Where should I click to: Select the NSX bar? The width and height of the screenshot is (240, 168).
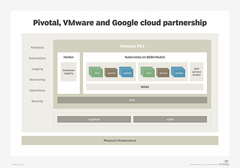(x=132, y=100)
